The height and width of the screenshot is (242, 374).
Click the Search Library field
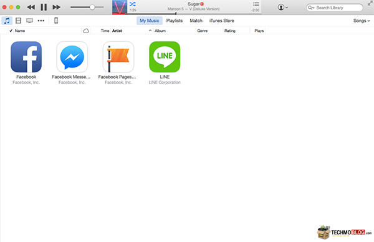pyautogui.click(x=335, y=7)
